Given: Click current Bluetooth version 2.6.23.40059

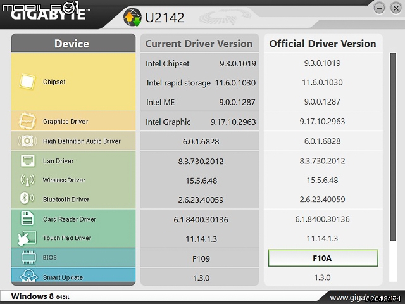Looking at the screenshot, I should pyautogui.click(x=201, y=199).
